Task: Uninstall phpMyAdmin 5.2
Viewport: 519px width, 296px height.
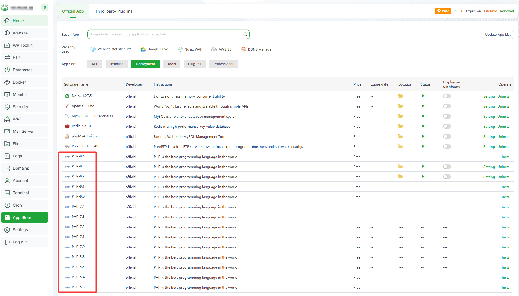Action: coord(504,137)
